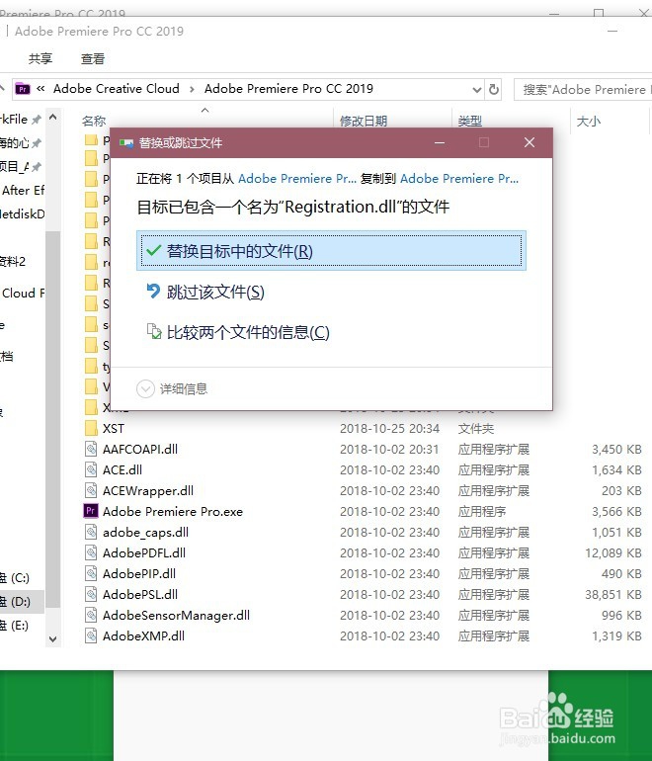
Task: Select AdobePIP.dll file
Action: point(139,574)
